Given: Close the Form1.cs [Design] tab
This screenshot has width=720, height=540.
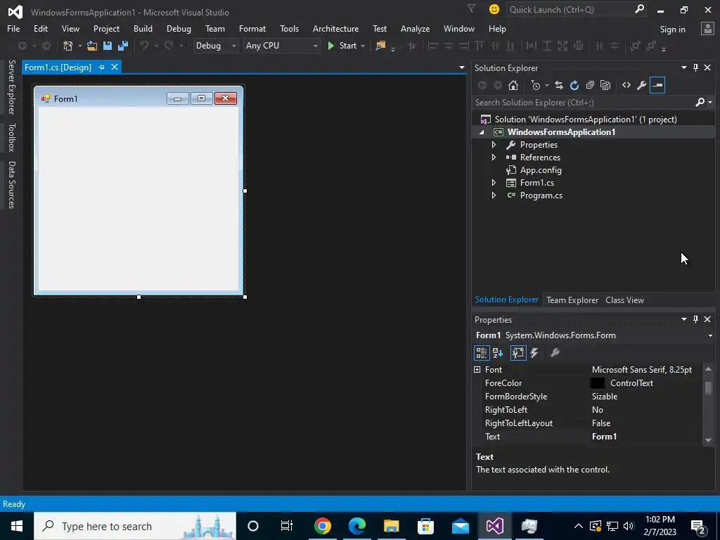Looking at the screenshot, I should click(115, 67).
